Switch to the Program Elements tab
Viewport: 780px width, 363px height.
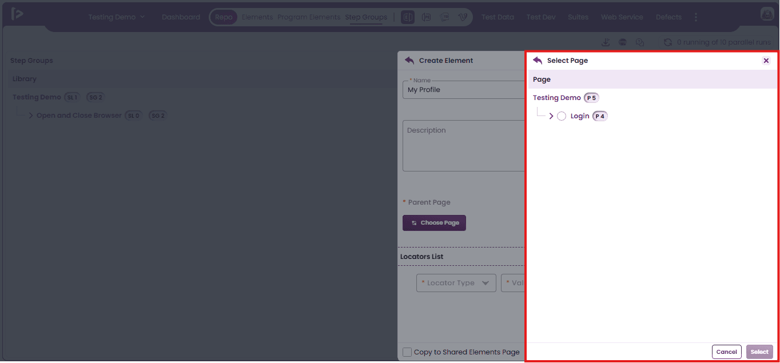click(309, 17)
